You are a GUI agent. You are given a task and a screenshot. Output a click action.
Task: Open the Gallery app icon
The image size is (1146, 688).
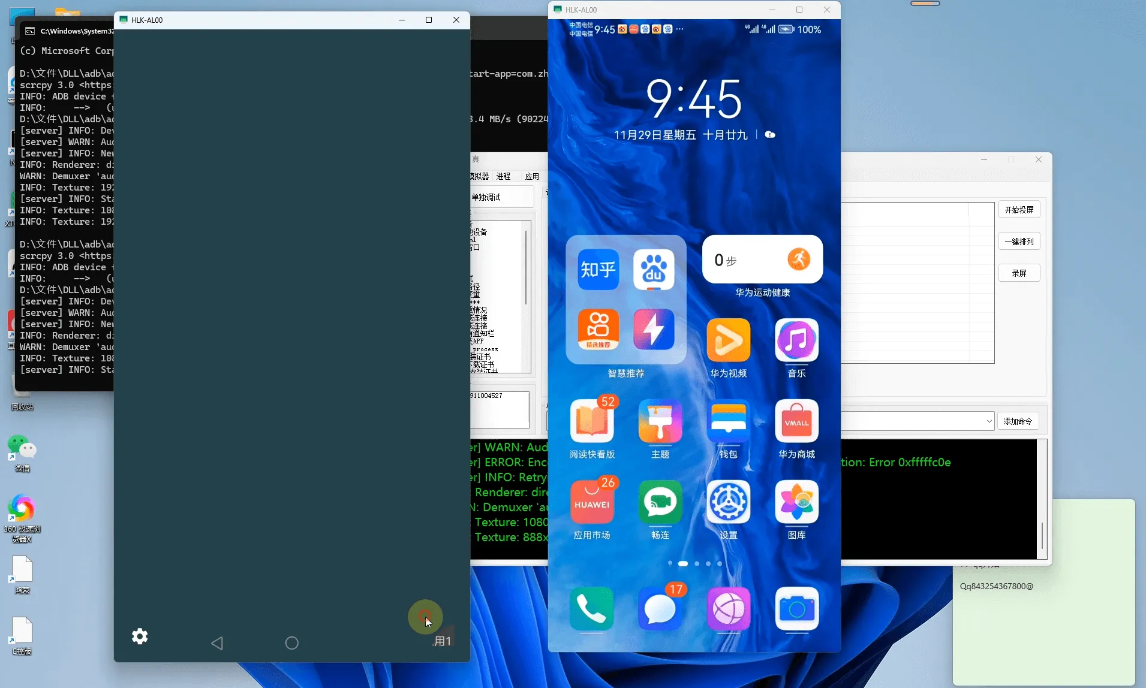796,502
